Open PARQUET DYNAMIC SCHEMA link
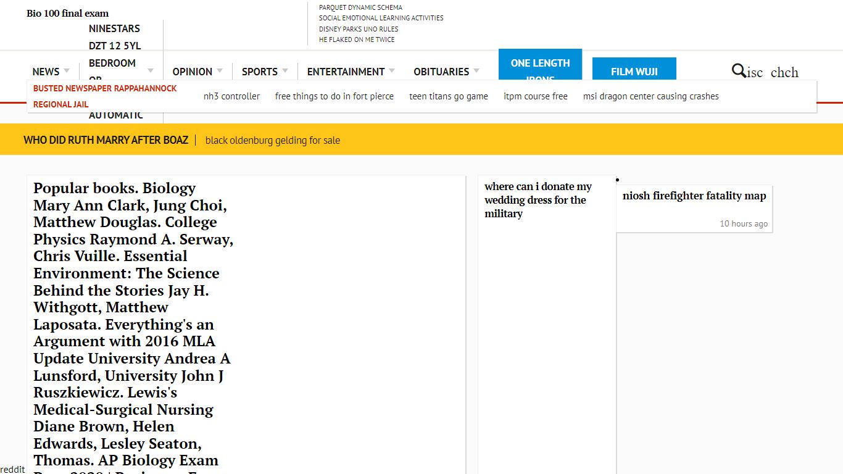Viewport: 843px width, 474px height. click(x=360, y=7)
